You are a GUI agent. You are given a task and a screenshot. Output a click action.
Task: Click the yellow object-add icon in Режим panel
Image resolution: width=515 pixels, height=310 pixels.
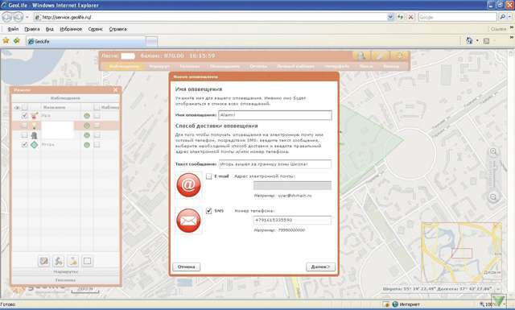click(x=72, y=261)
